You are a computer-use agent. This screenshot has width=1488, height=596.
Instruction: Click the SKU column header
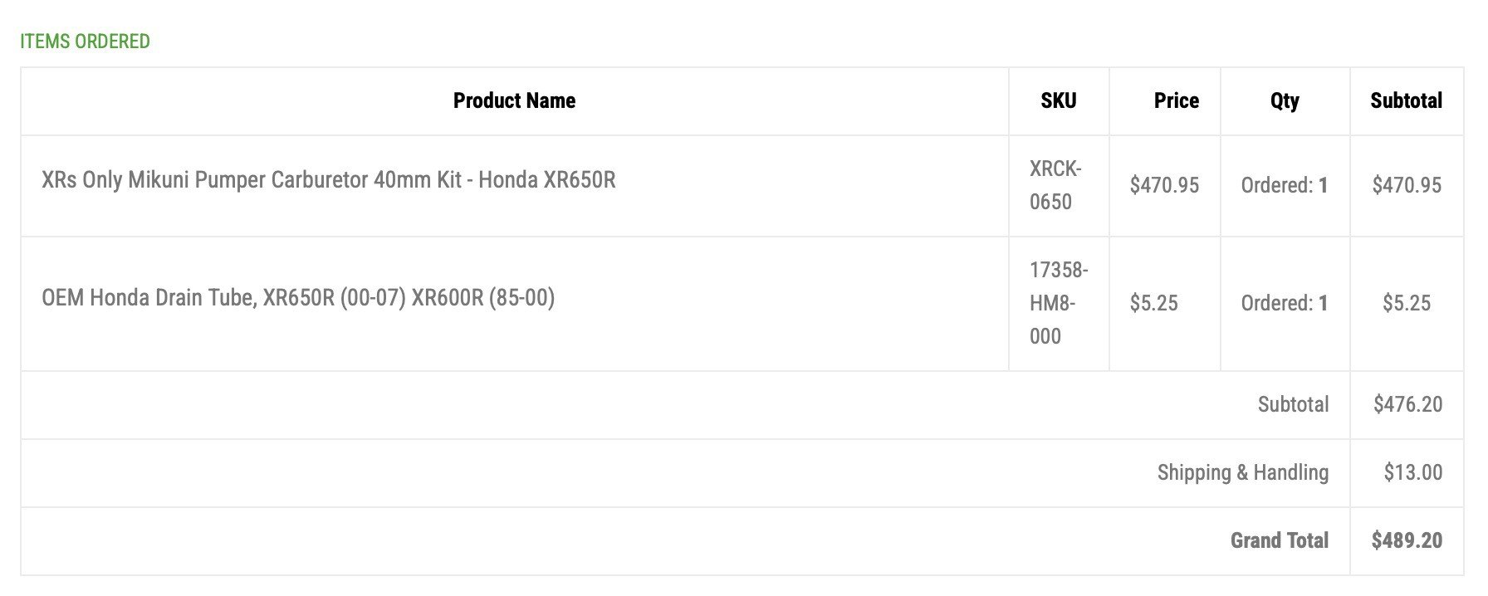1059,100
